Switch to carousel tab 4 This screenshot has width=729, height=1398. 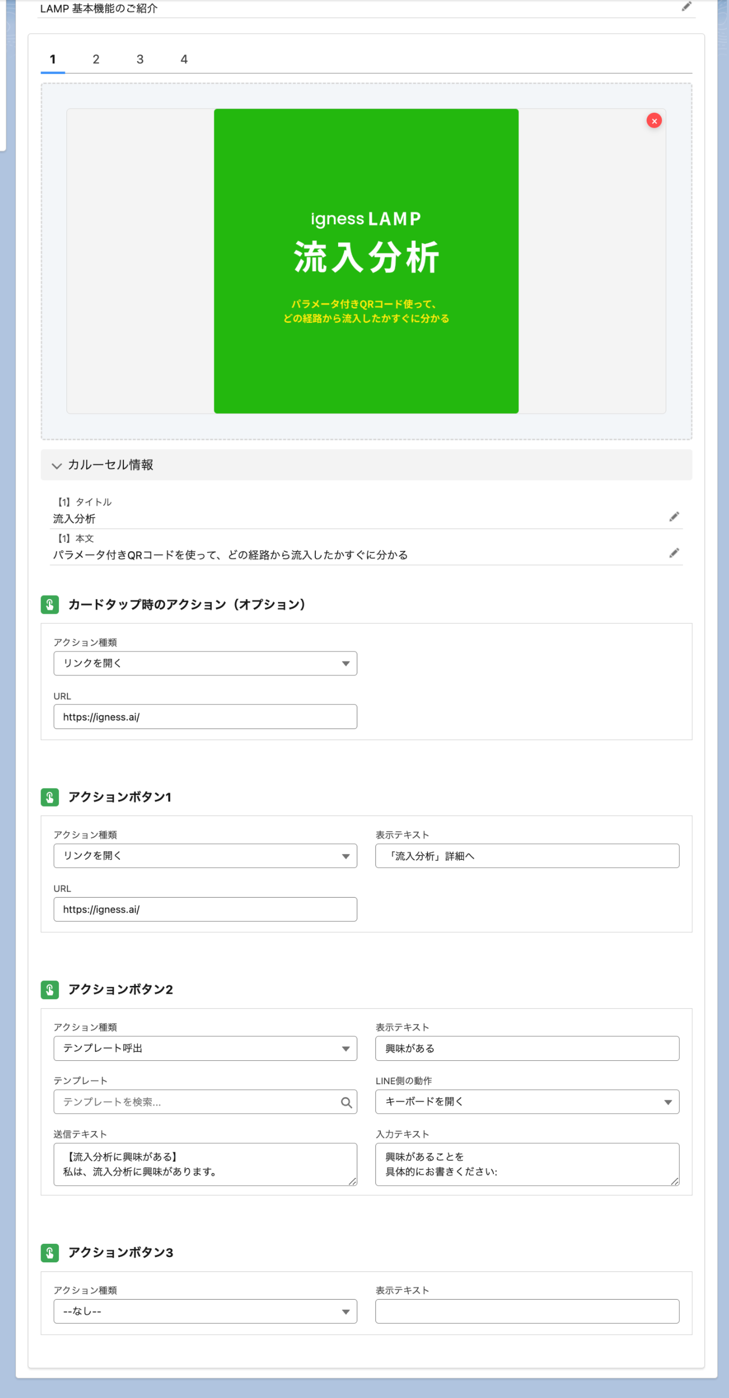point(184,59)
